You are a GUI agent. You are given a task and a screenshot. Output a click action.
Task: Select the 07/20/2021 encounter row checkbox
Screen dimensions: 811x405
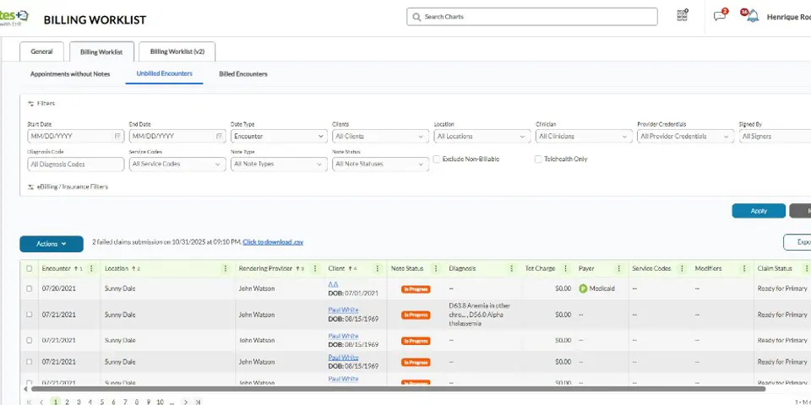tap(29, 289)
